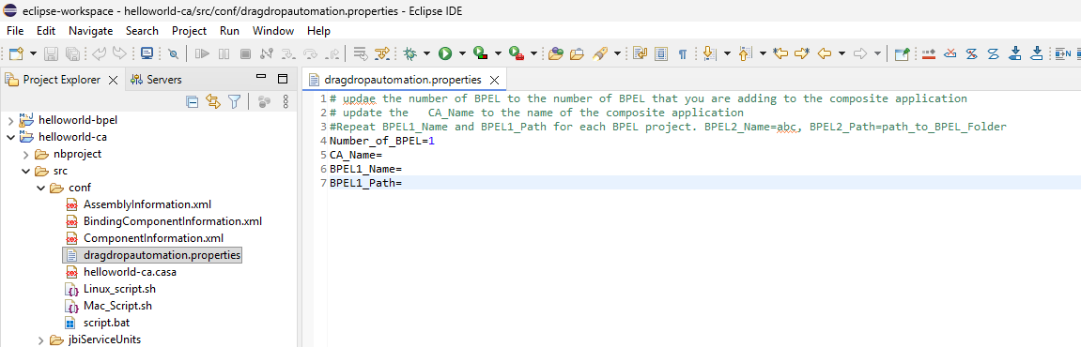Click the Search flashlight icon
Screen dimensions: 1081x347
[600, 53]
